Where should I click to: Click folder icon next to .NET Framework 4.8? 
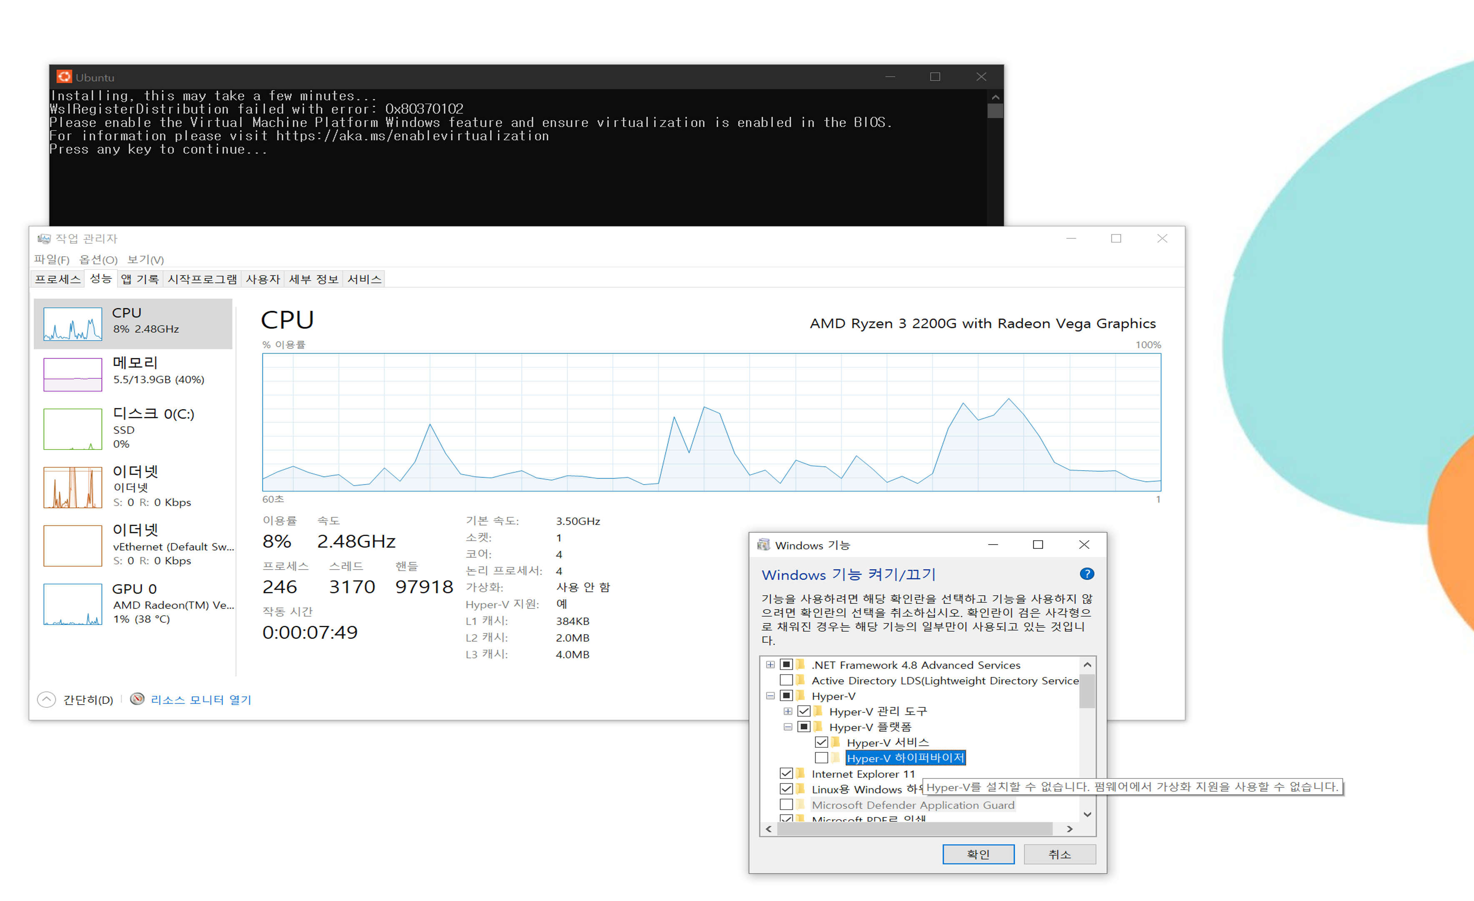(801, 664)
